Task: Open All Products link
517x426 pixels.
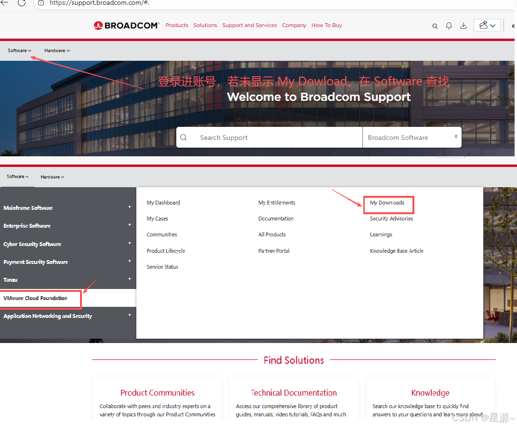Action: pos(272,234)
